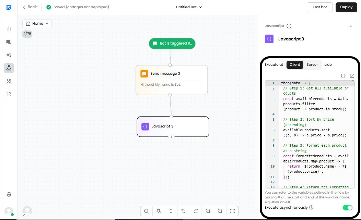Select Server execution side
The image size is (361, 220).
pyautogui.click(x=312, y=64)
